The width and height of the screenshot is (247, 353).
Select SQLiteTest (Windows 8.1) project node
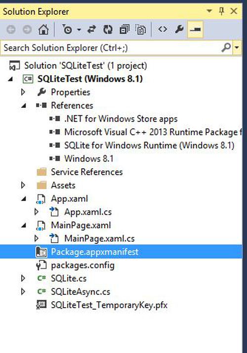point(90,79)
